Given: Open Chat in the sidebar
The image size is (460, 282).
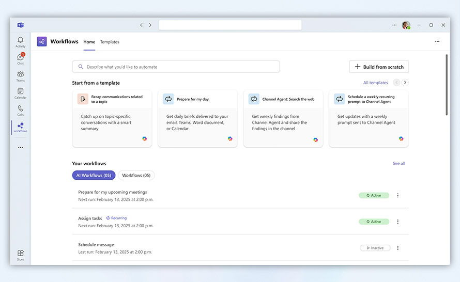Looking at the screenshot, I should click(x=20, y=59).
